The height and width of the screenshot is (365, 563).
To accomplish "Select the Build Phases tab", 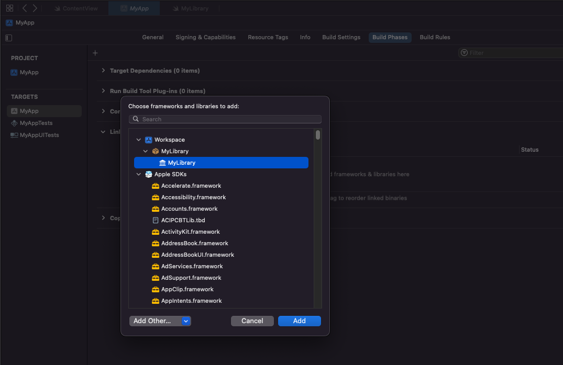I will click(x=390, y=37).
